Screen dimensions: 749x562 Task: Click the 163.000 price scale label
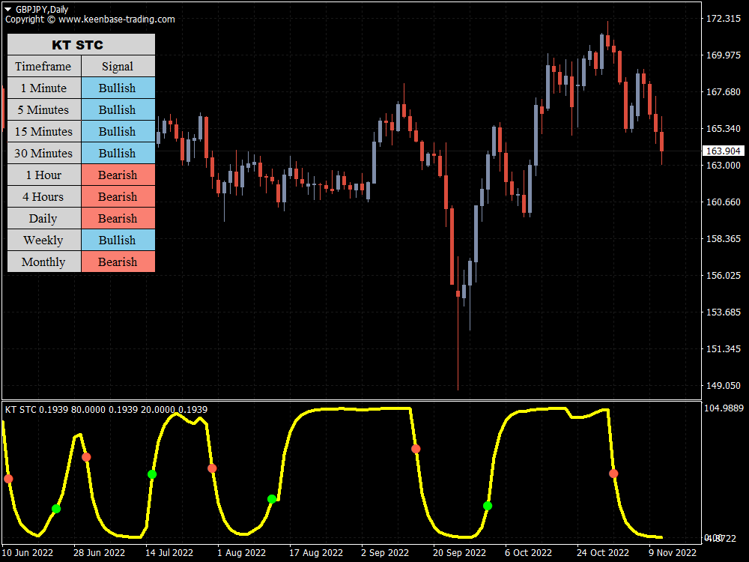pos(724,166)
